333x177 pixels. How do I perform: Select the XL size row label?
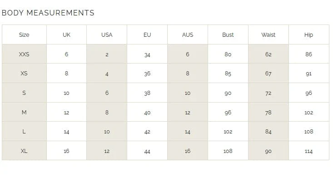click(x=24, y=151)
